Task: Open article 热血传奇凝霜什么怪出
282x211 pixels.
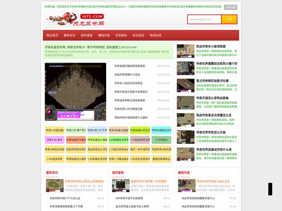Action: pos(127,75)
